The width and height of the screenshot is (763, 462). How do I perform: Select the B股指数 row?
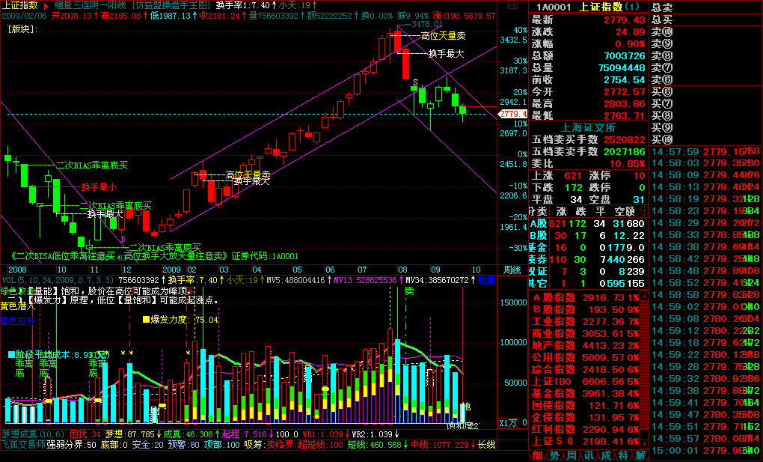click(x=586, y=309)
